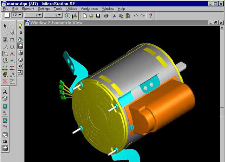Open the Settings menu
The width and height of the screenshot is (225, 162).
pos(44,9)
